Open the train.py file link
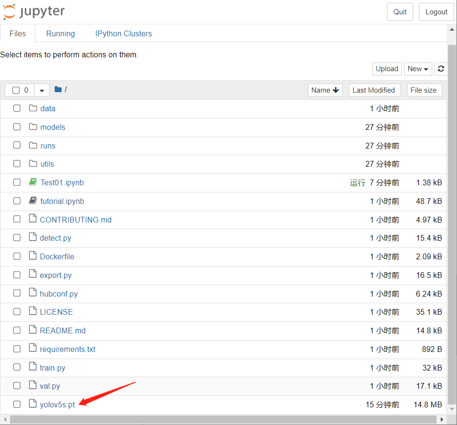Image resolution: width=457 pixels, height=425 pixels. [x=52, y=368]
